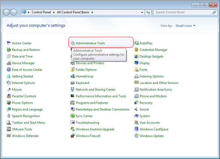
Task: Click the Windows Firewall icon
Action: pos(73,136)
